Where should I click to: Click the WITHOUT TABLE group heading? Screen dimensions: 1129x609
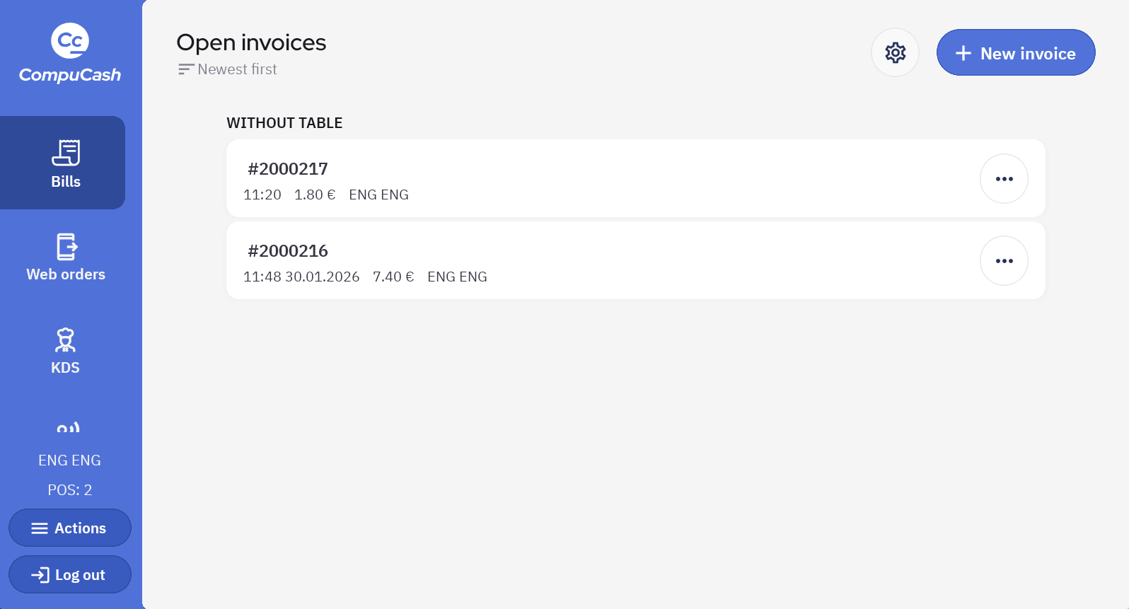[x=284, y=123]
